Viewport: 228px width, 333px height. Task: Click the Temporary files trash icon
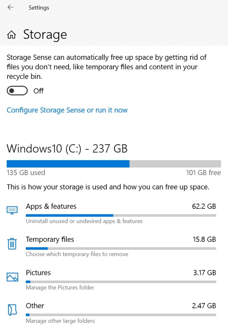click(12, 244)
